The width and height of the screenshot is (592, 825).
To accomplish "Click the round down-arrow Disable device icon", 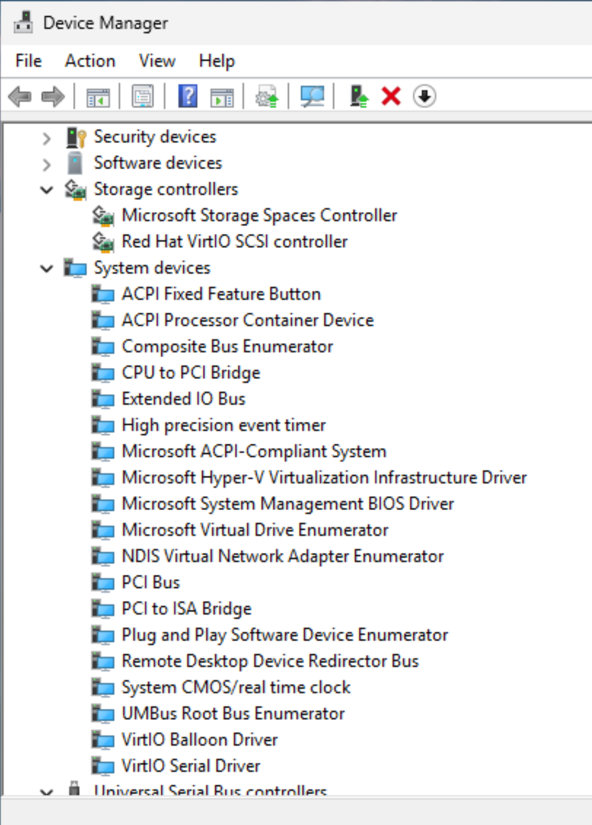I will [x=424, y=96].
